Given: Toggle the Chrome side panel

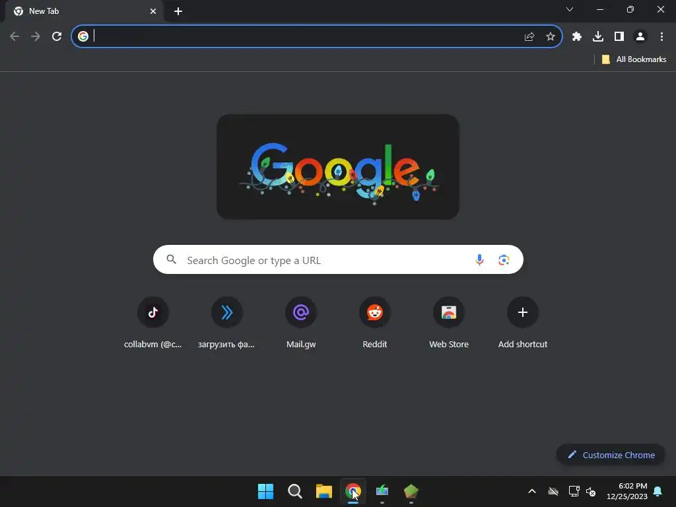Looking at the screenshot, I should [619, 37].
